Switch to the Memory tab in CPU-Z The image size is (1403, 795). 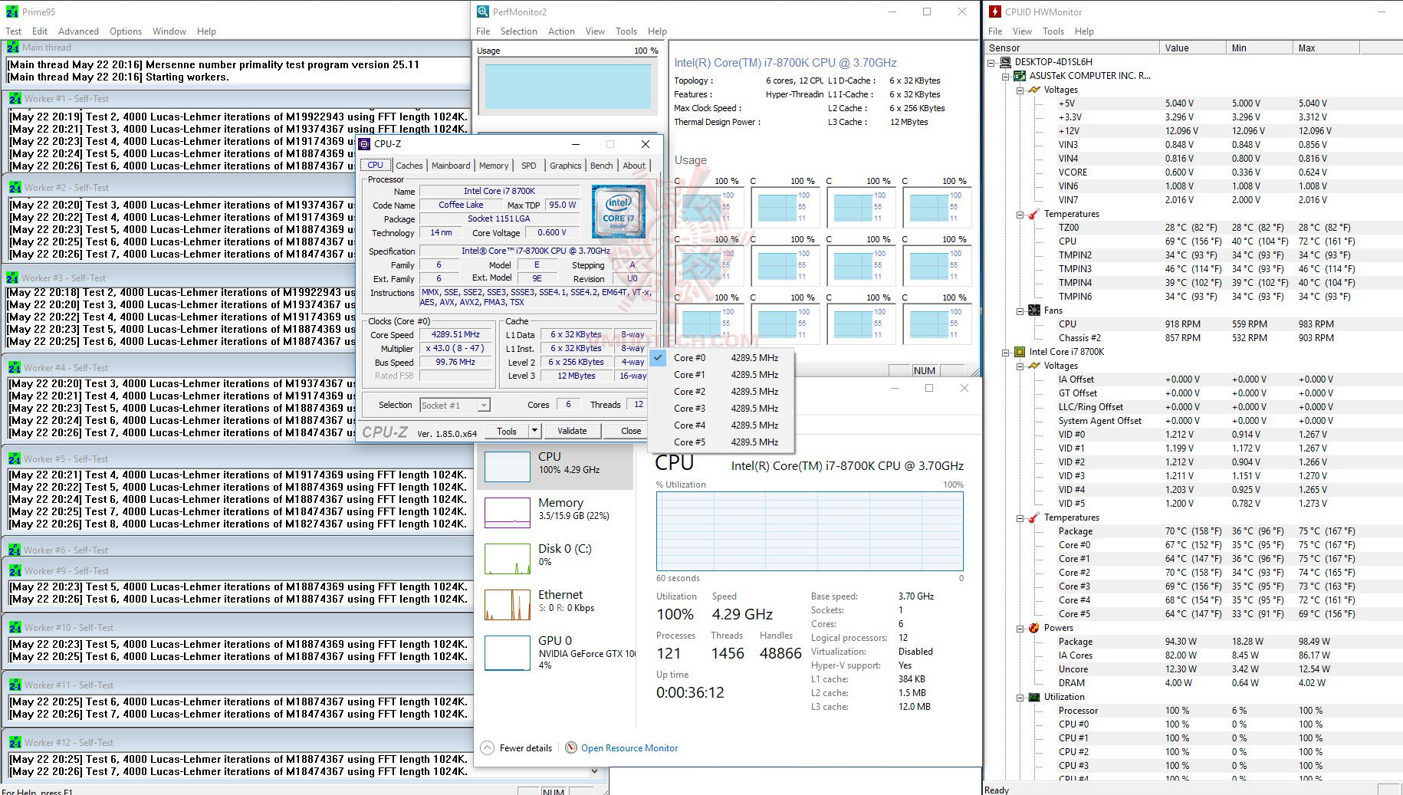point(494,166)
